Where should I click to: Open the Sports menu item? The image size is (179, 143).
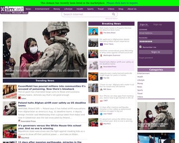(x=90, y=9)
